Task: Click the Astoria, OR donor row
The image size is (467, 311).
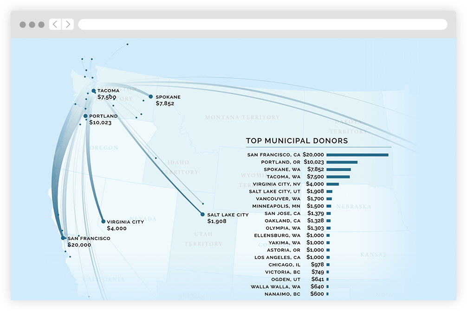Action: pyautogui.click(x=298, y=250)
